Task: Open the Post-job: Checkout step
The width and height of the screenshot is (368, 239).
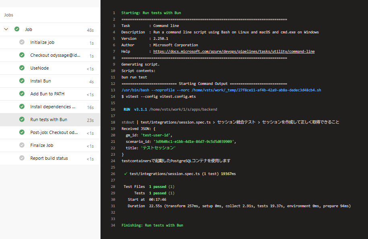Action: pos(50,133)
